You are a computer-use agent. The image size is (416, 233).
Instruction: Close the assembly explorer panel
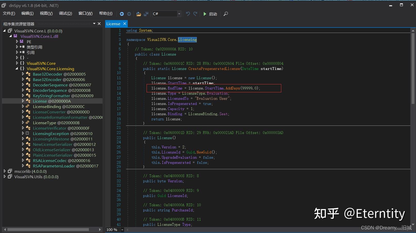pyautogui.click(x=99, y=24)
